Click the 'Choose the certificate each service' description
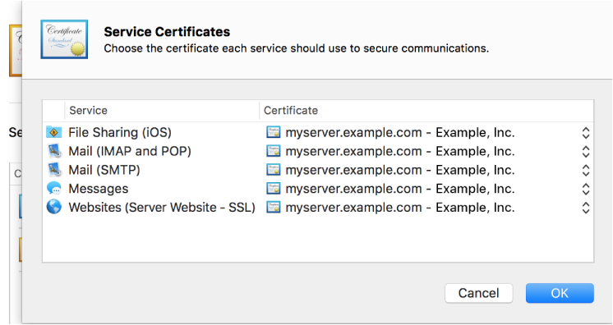613x325 pixels. pos(297,48)
